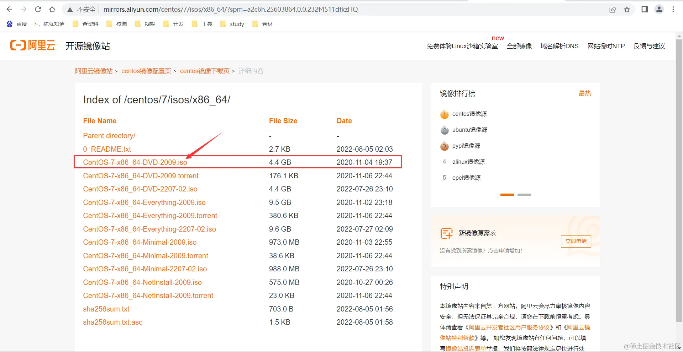Click the Aliyun logo

pos(32,45)
